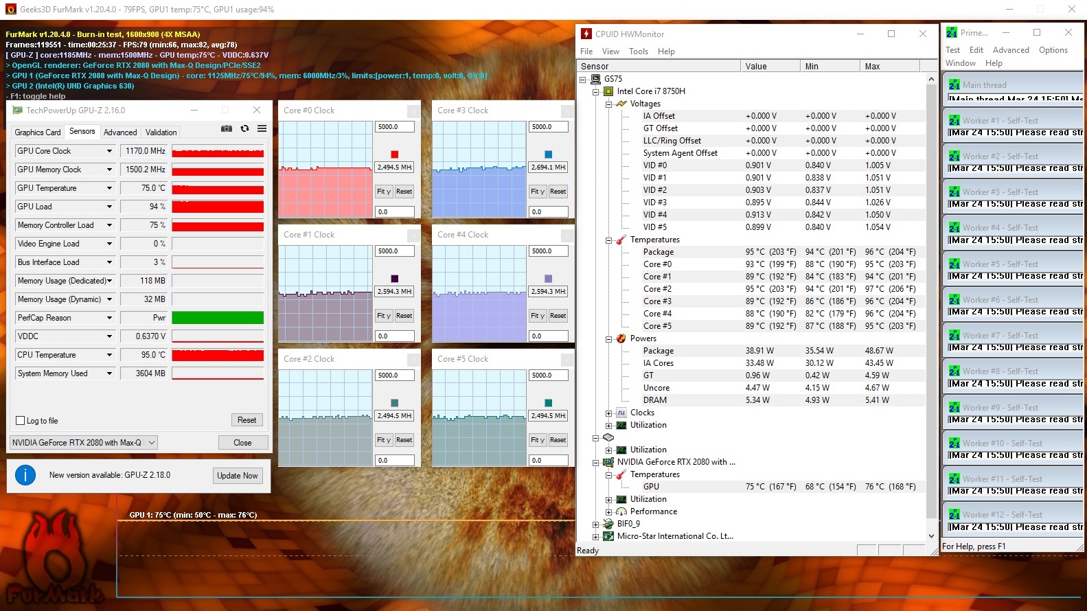Expand the Clocks tree node in HWMonitor
The height and width of the screenshot is (611, 1087).
pyautogui.click(x=608, y=413)
